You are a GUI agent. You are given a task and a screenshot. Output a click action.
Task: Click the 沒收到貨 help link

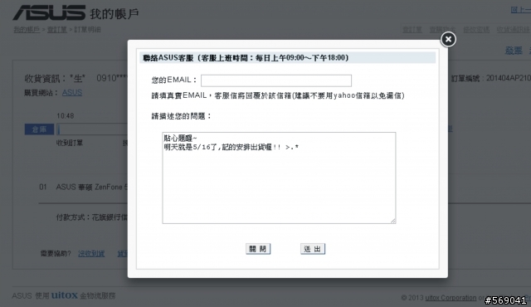point(91,253)
